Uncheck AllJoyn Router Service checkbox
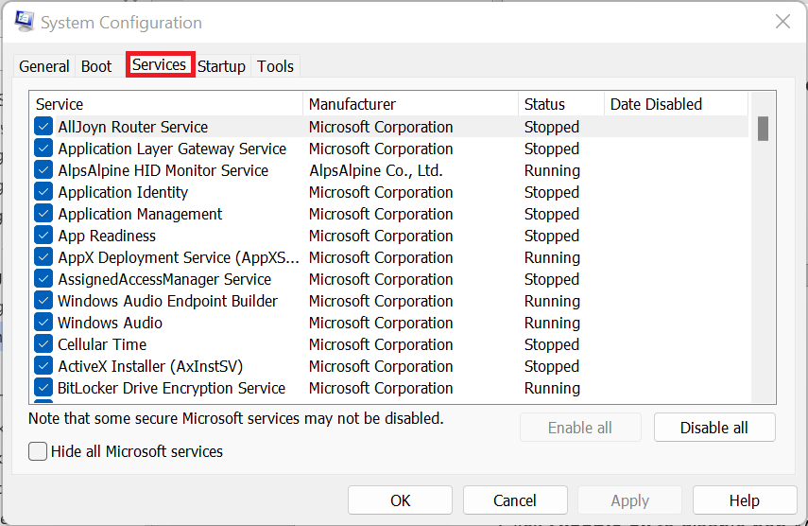 click(43, 127)
